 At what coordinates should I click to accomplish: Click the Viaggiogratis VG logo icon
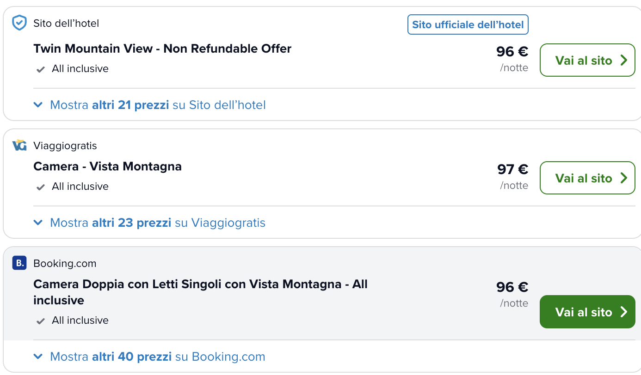tap(19, 145)
